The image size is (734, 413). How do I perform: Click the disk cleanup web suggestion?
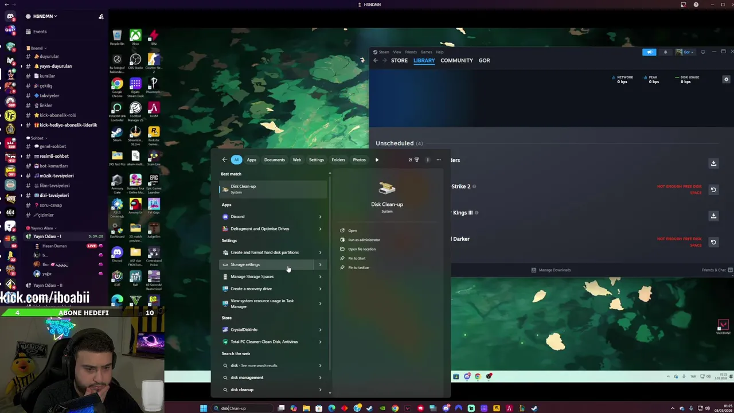pyautogui.click(x=242, y=389)
